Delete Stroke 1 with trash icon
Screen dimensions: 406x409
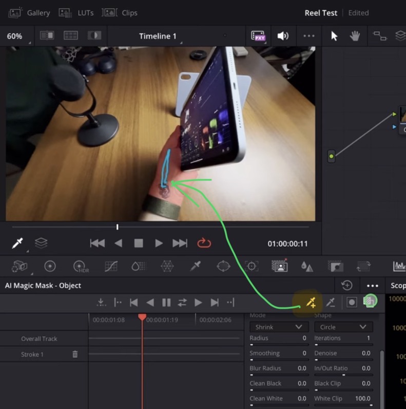(x=75, y=354)
